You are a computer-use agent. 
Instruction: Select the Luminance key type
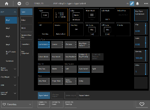(44, 45)
